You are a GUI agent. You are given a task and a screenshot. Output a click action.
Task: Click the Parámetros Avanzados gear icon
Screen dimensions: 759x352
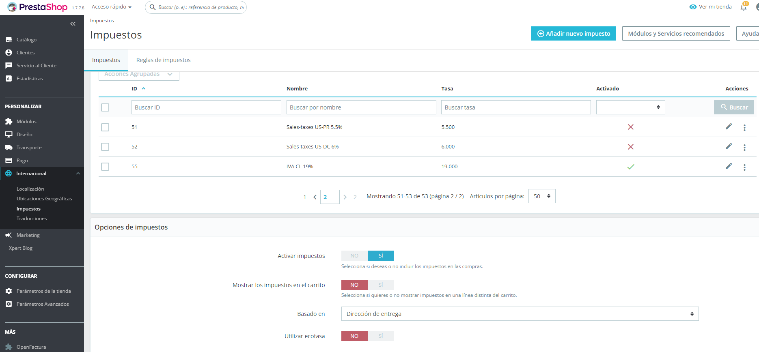click(9, 304)
